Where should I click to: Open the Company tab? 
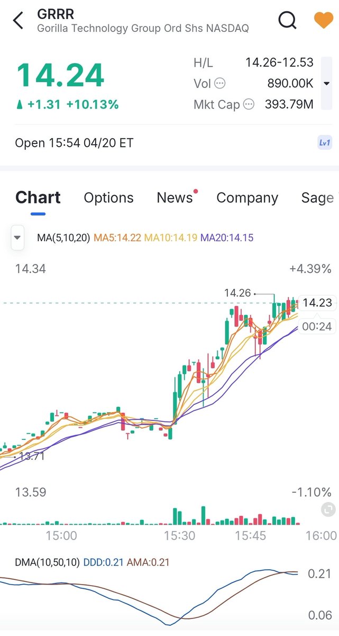tap(247, 198)
